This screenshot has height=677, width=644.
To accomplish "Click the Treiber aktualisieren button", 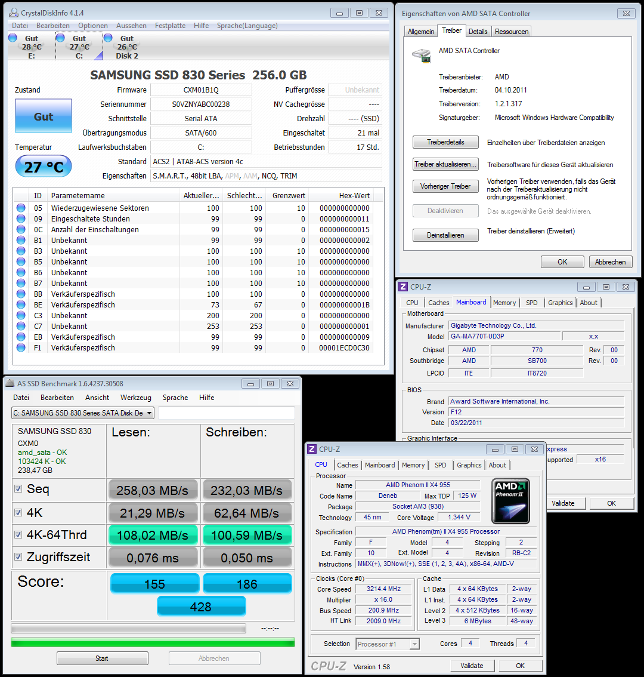I will click(x=445, y=164).
